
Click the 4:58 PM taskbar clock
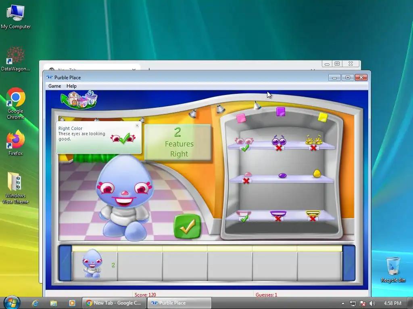coord(392,303)
